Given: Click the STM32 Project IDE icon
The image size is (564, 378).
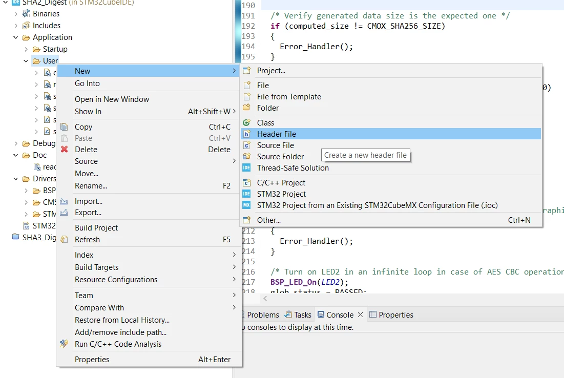Looking at the screenshot, I should click(246, 194).
